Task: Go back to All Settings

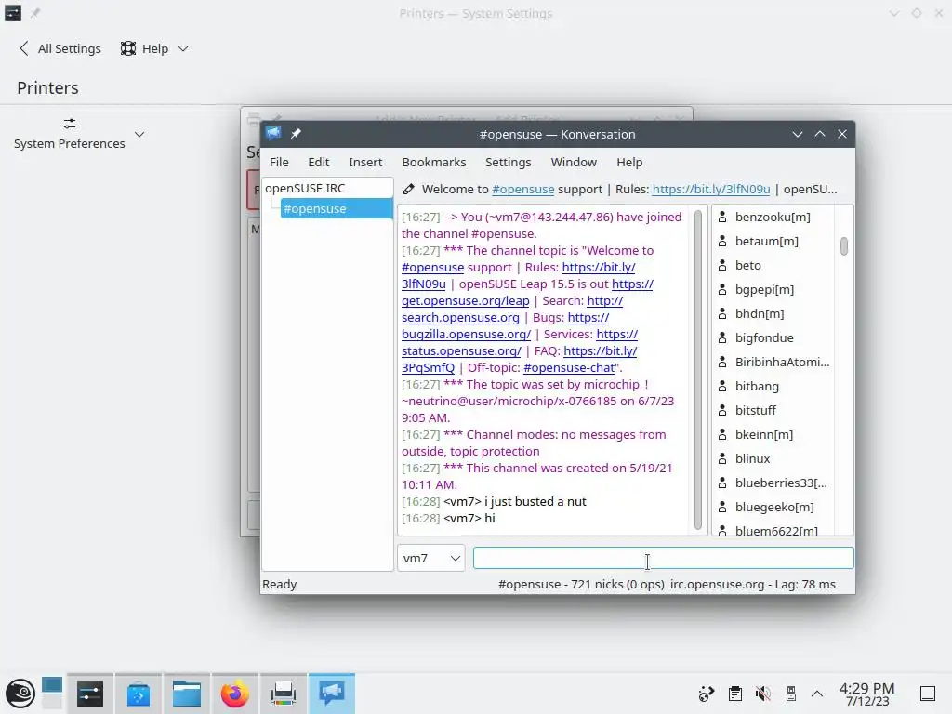Action: click(60, 48)
